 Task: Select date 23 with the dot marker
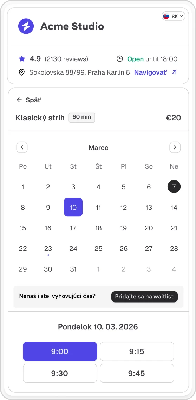tap(48, 249)
